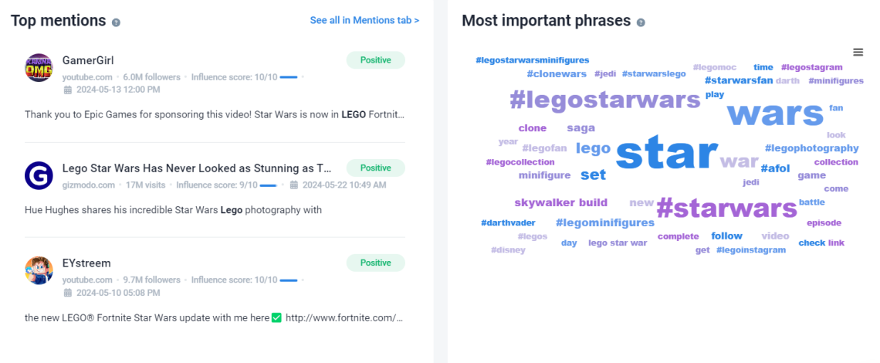Click the GamerGirl profile avatar
This screenshot has width=880, height=363.
coord(39,68)
